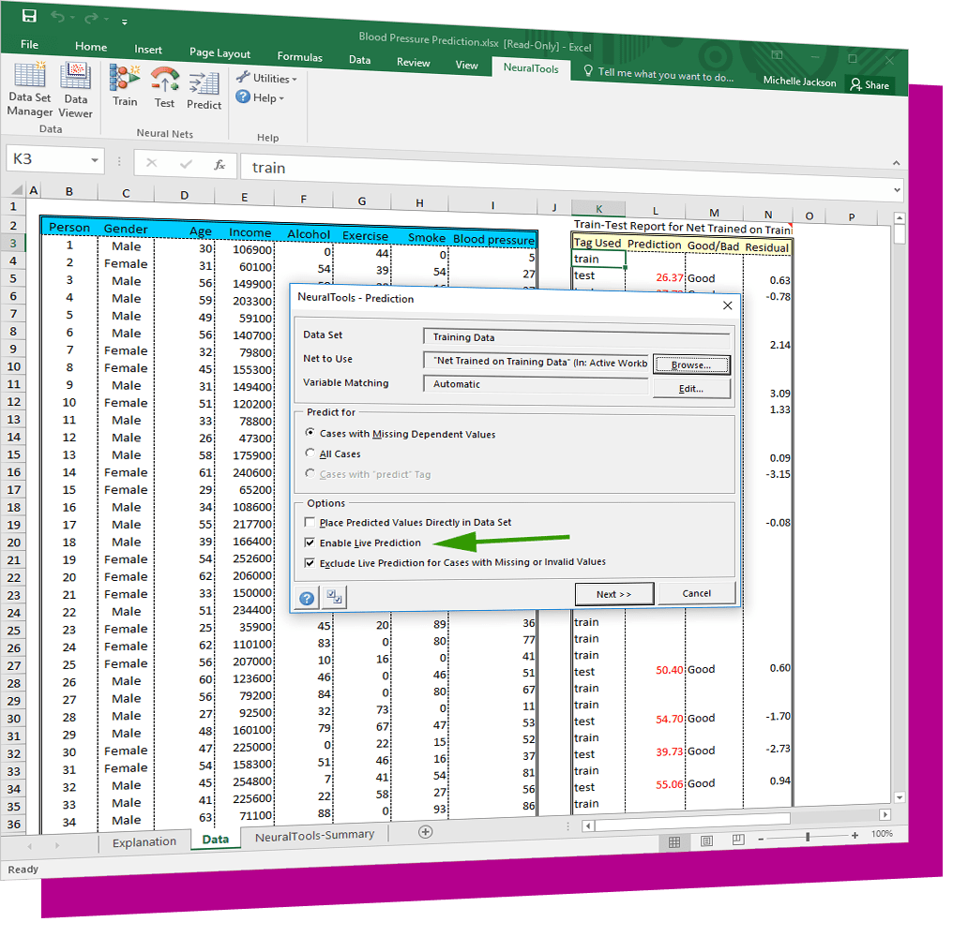The image size is (968, 937).
Task: Click the Next >> button
Action: 613,594
